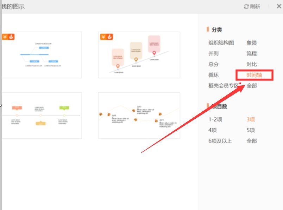Click 全部 under the 项目数 section

point(251,141)
